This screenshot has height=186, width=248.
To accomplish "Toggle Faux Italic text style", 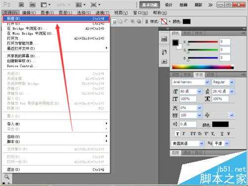I will point(184,134).
